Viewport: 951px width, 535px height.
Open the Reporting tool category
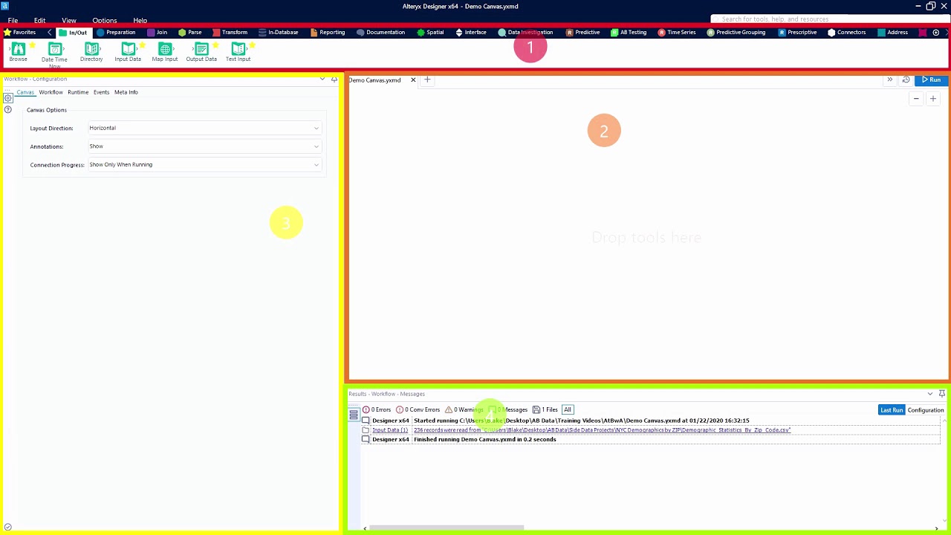coord(328,32)
